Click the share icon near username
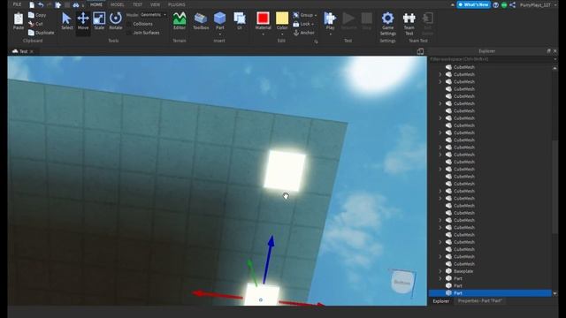 pyautogui.click(x=513, y=4)
